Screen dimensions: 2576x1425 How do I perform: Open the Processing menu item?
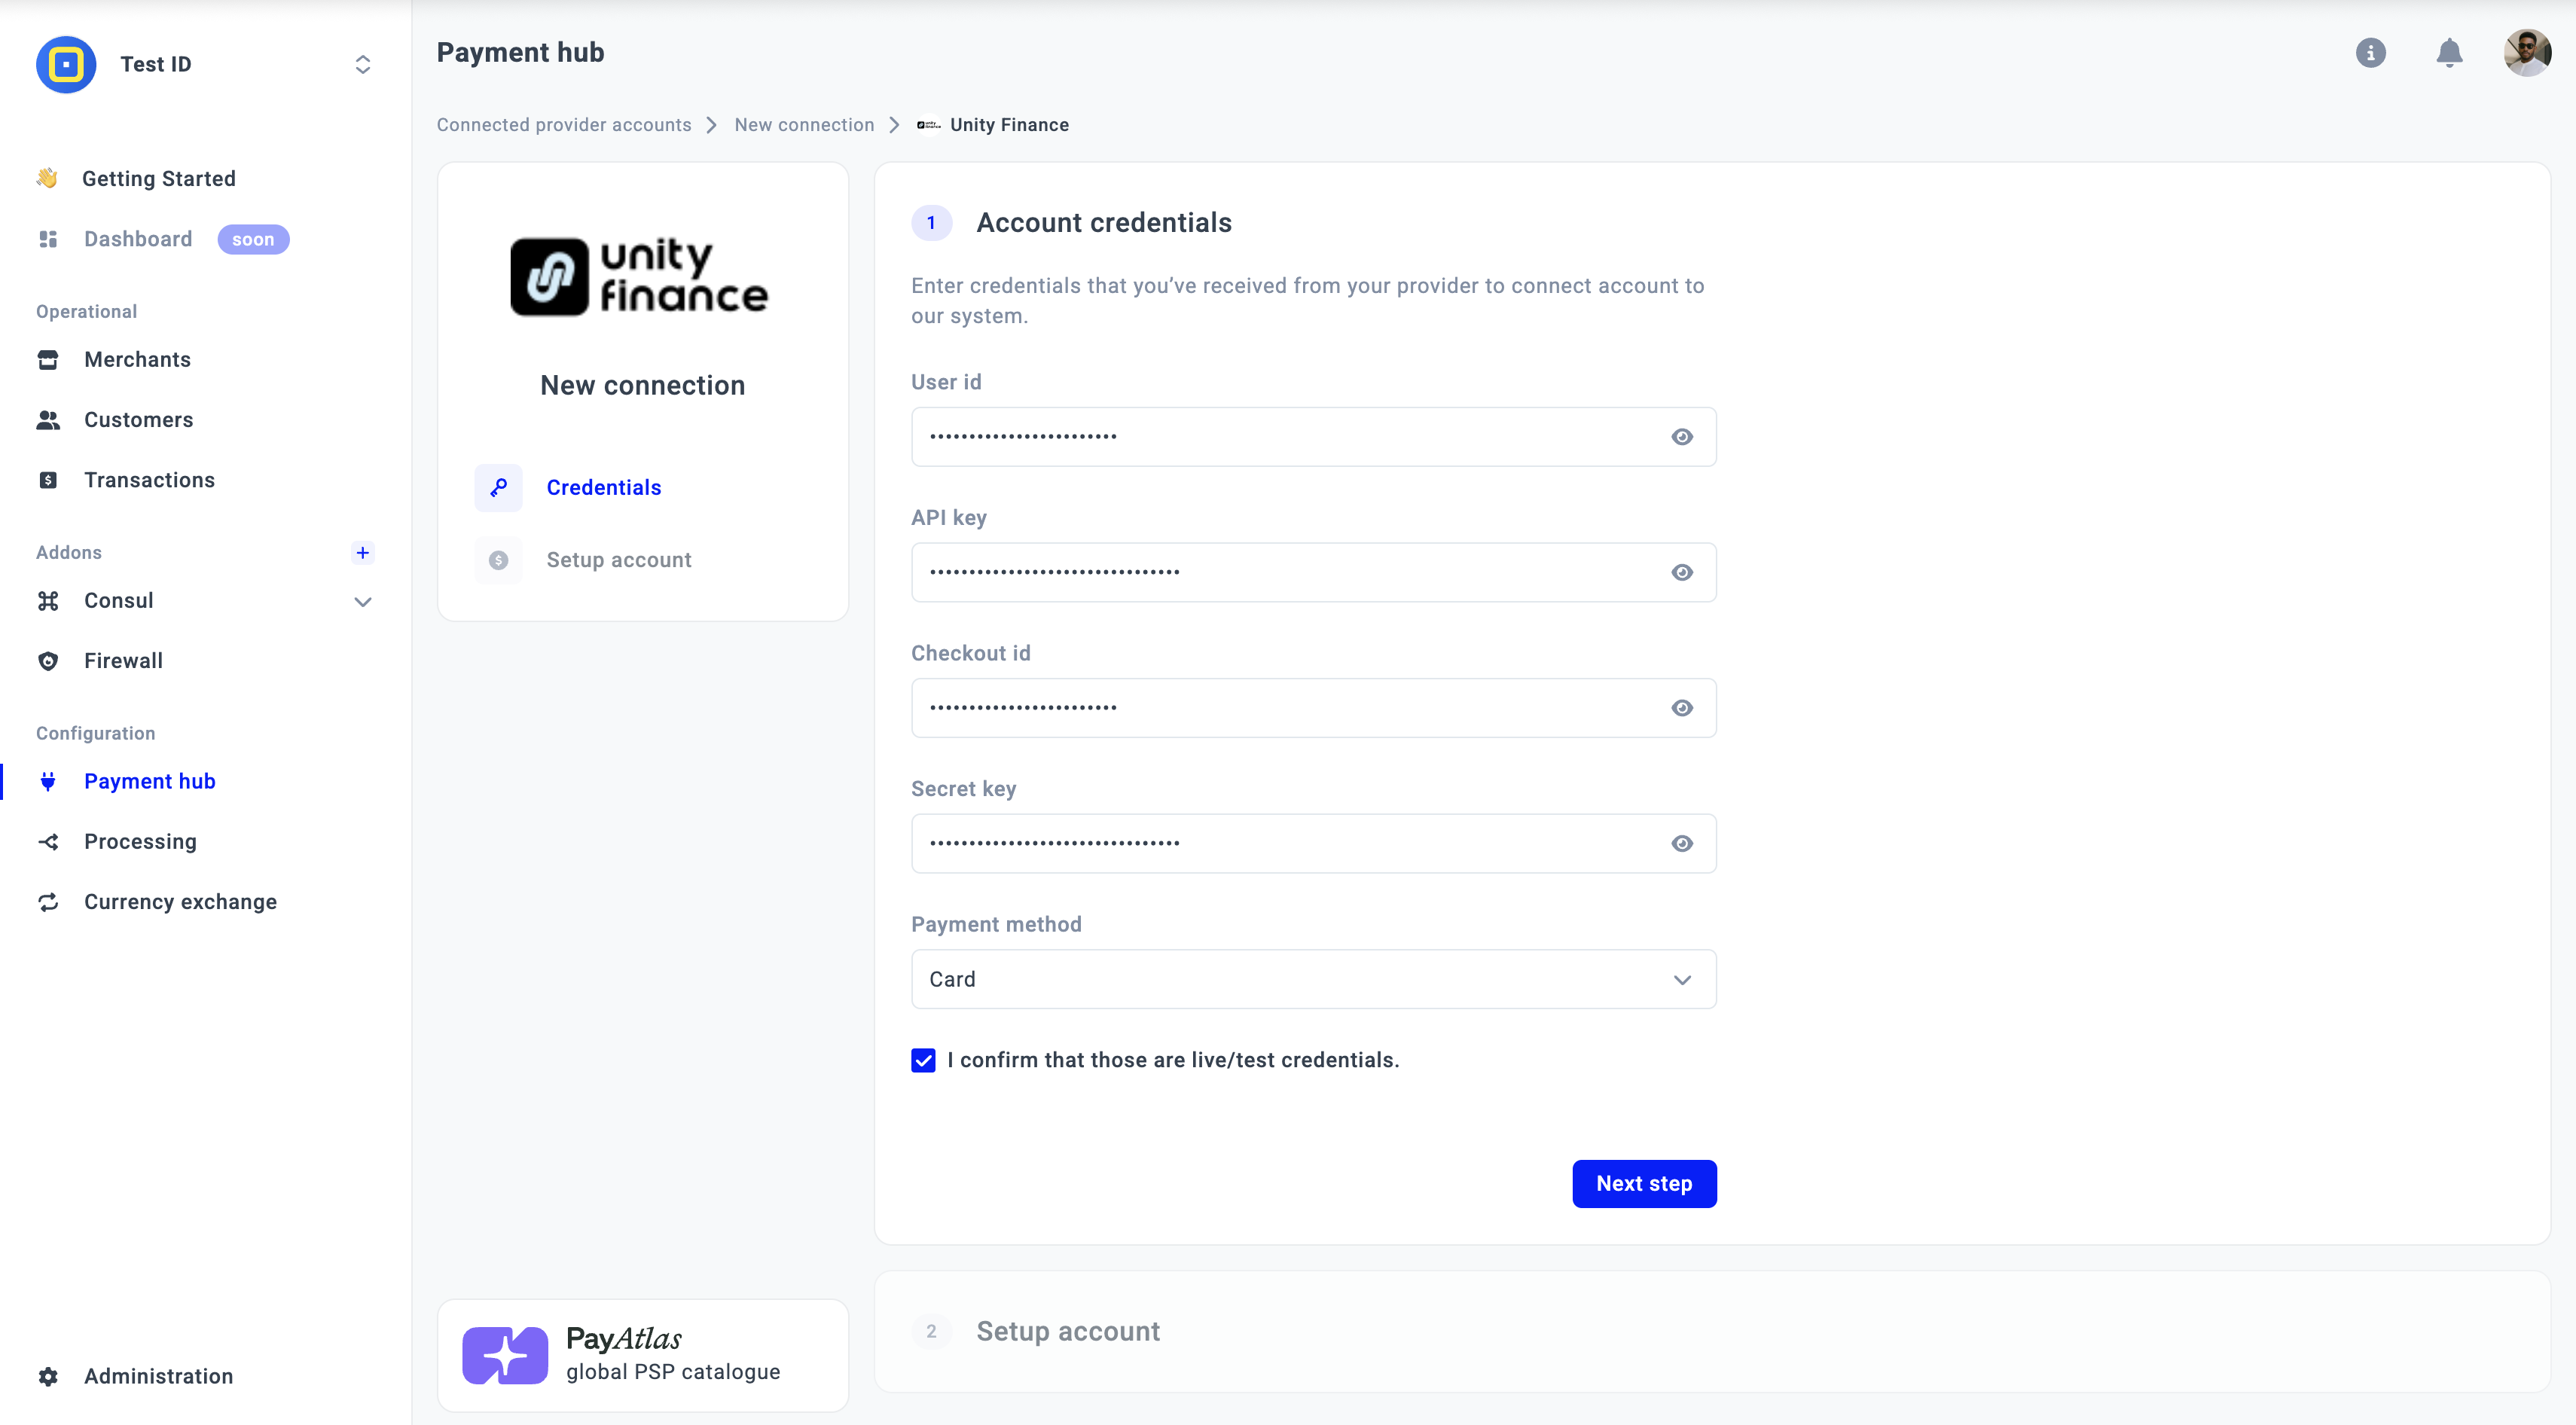140,842
